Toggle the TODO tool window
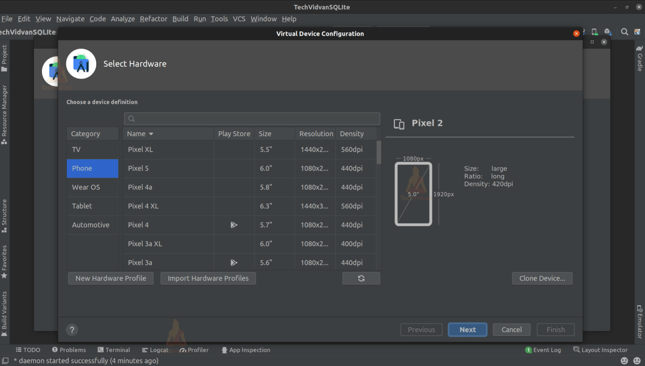Screen dimensions: 645x366 [28, 350]
